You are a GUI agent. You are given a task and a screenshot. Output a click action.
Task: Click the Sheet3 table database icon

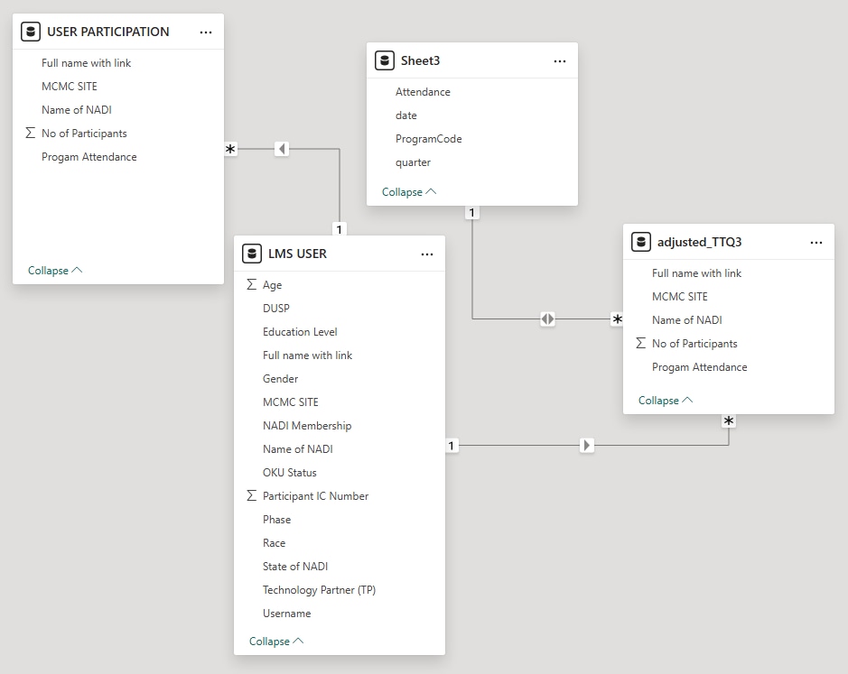[385, 60]
